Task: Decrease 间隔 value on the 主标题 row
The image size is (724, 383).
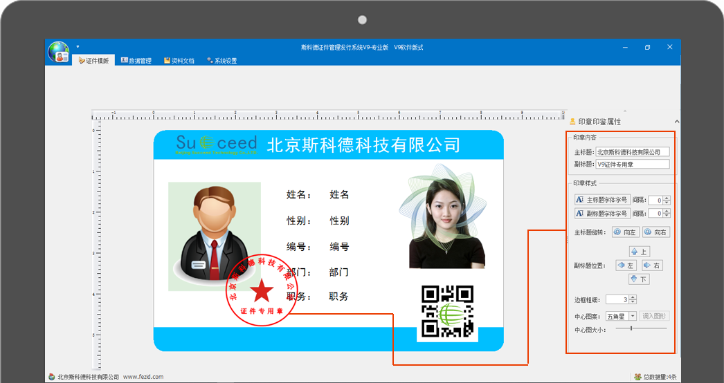Action: [x=667, y=203]
